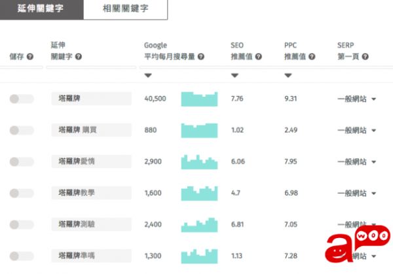Toggle save switch for 塔羅牌準嗎 row
Viewport: 393px width, 274px height.
(x=22, y=256)
